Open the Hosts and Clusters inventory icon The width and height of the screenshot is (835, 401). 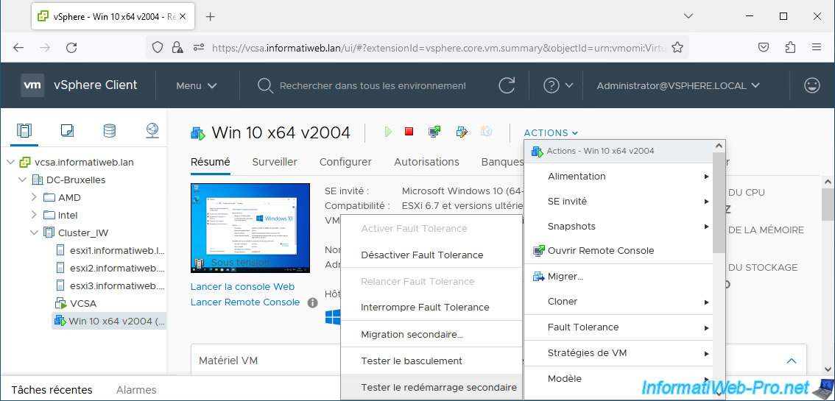tap(24, 131)
